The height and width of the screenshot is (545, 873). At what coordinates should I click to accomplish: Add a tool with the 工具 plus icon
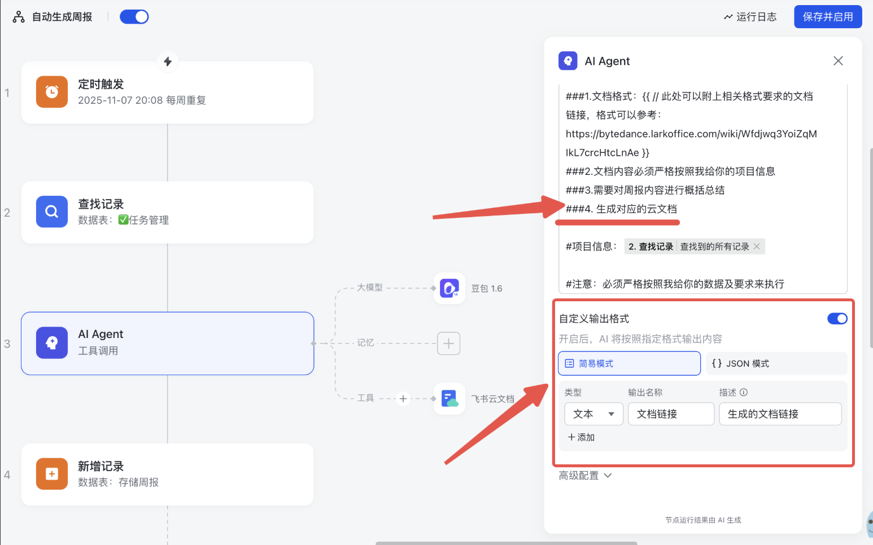click(x=403, y=398)
